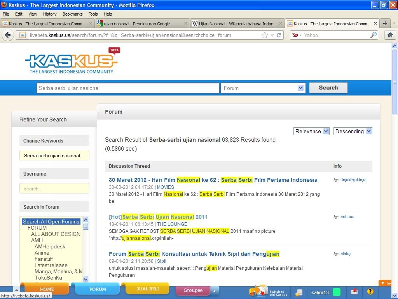Image resolution: width=398 pixels, height=299 pixels.
Task: Open the Forum search-type dropdown
Action: 263,88
